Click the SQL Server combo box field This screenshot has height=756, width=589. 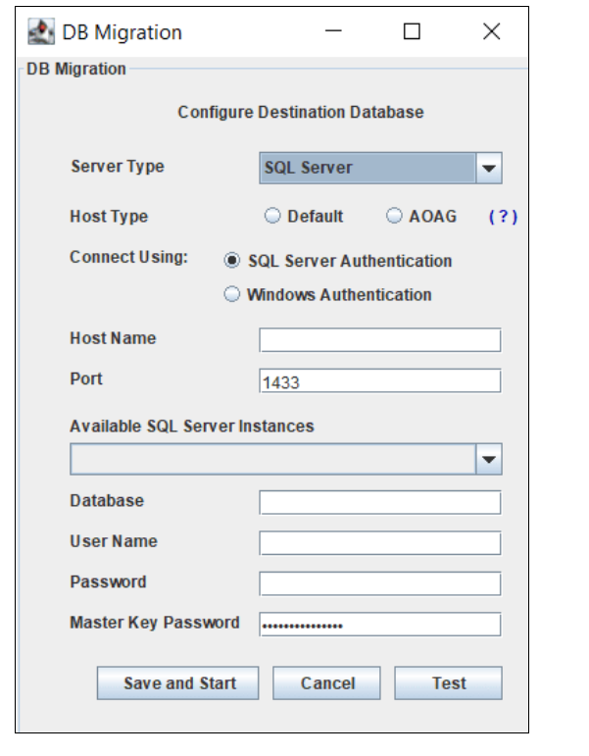tap(368, 168)
